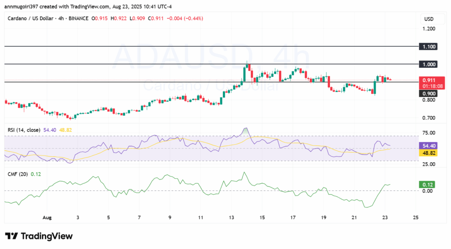Click the Aug date label on time axis
The height and width of the screenshot is (249, 451).
[x=47, y=218]
